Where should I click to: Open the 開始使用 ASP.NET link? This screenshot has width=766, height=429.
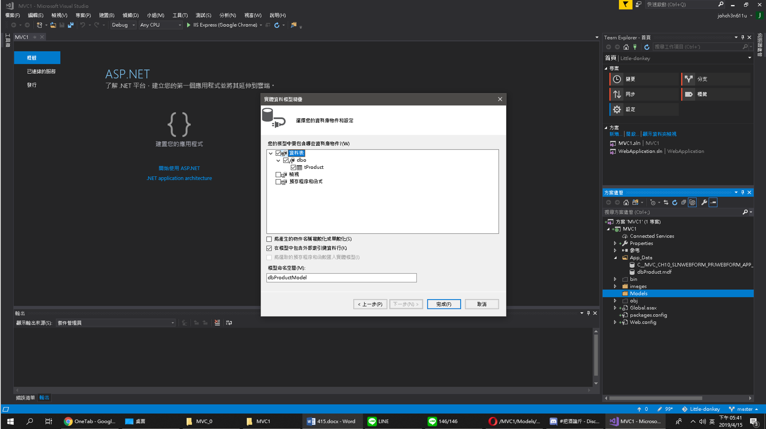pos(179,168)
